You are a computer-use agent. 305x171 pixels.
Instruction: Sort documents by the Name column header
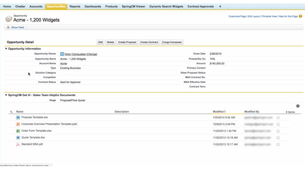pos(20,112)
